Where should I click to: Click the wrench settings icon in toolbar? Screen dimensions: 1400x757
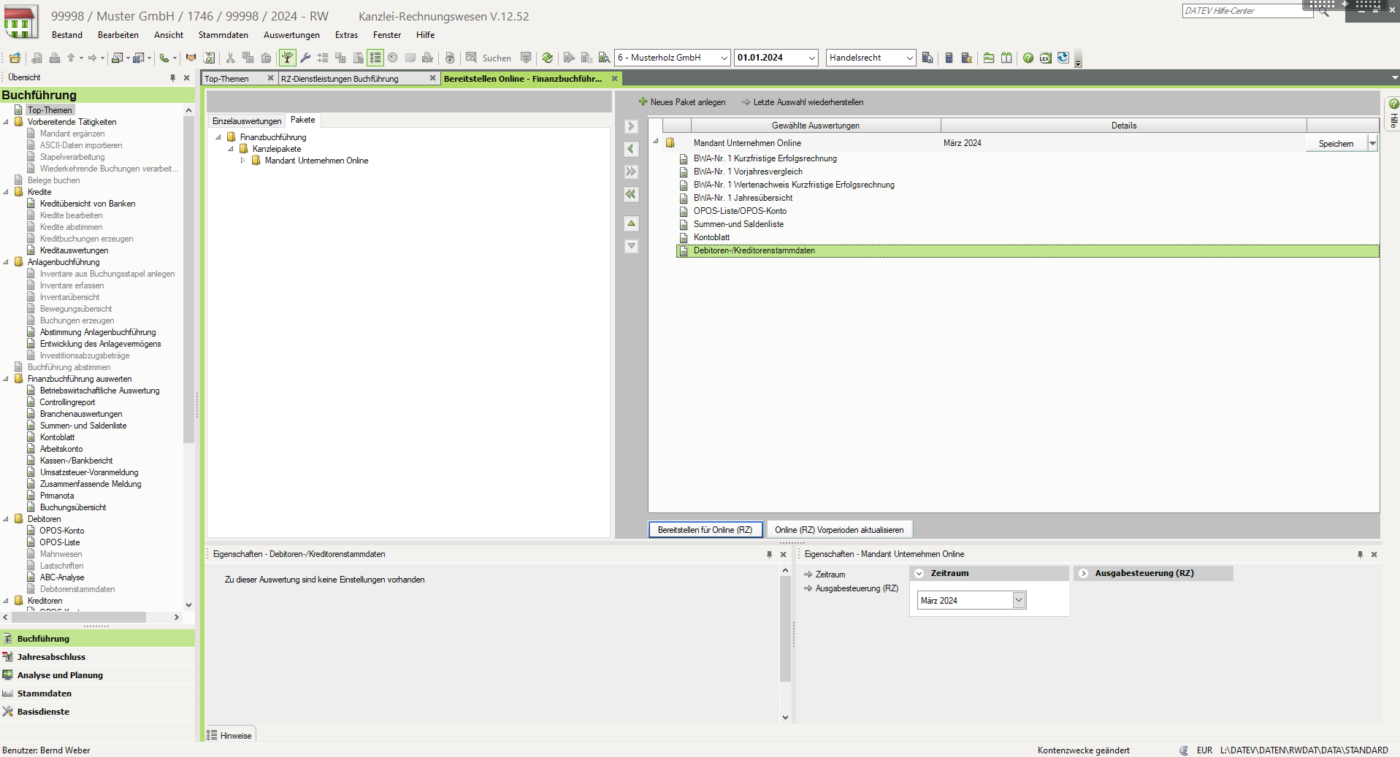coord(305,58)
